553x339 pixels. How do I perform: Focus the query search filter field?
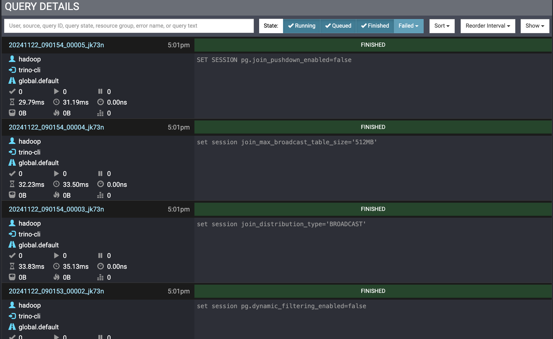(129, 26)
